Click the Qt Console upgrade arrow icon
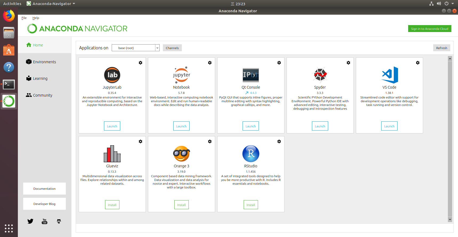Image resolution: width=458 pixels, height=237 pixels. [x=247, y=93]
